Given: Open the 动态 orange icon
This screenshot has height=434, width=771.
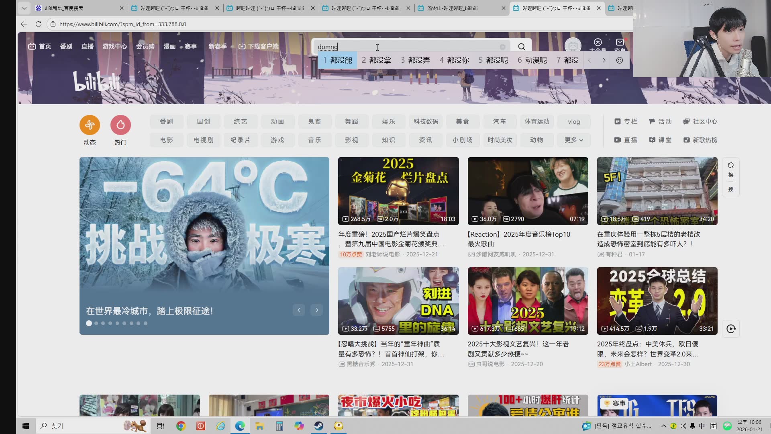Looking at the screenshot, I should pos(90,125).
